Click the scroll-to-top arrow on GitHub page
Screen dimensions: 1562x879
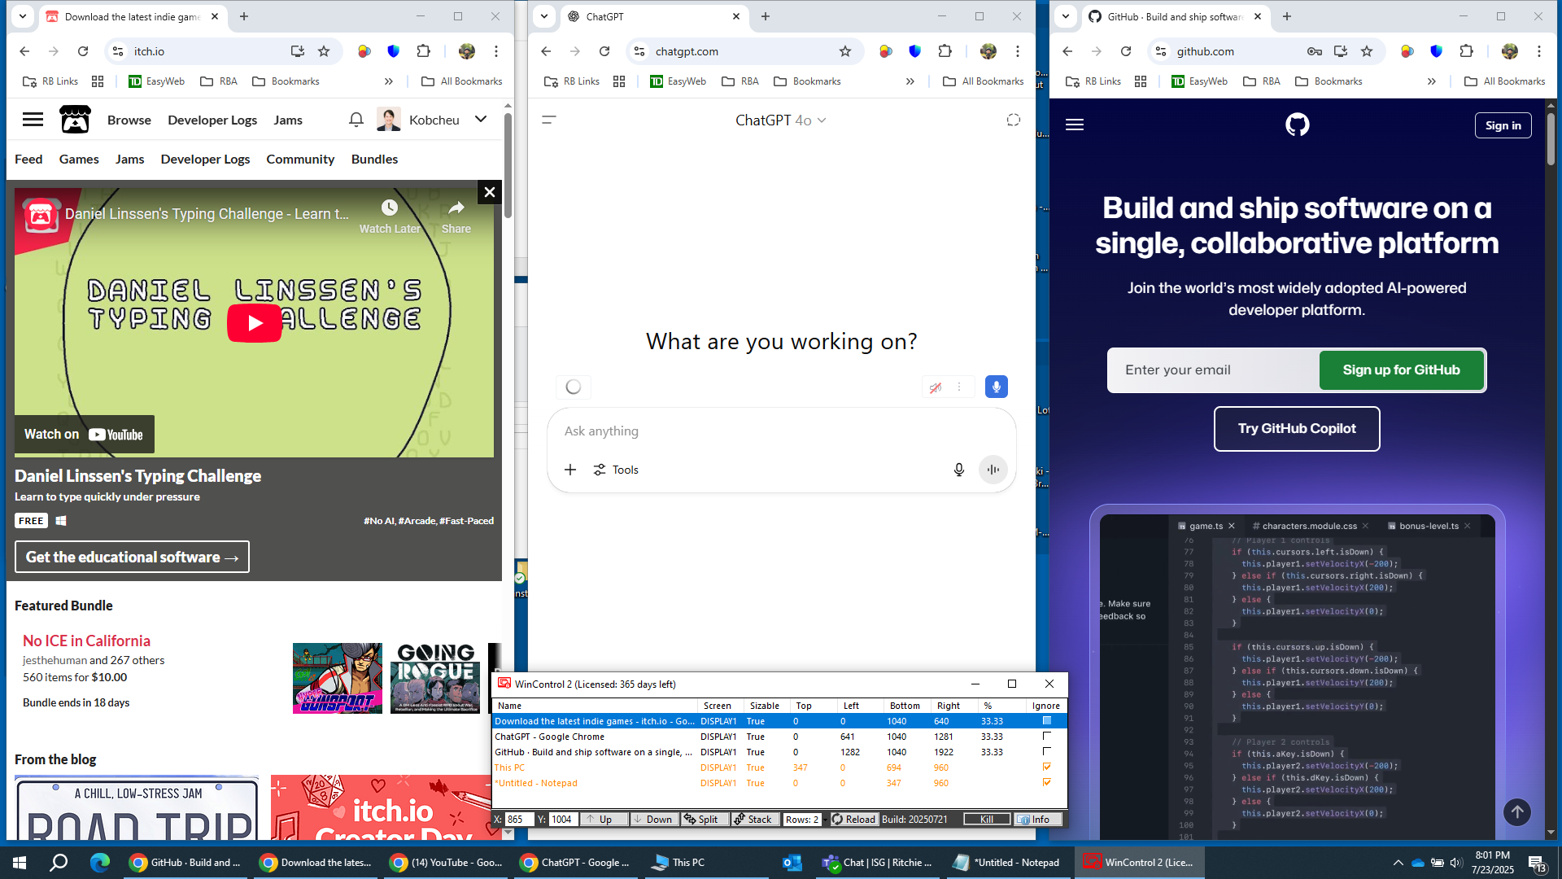point(1516,811)
